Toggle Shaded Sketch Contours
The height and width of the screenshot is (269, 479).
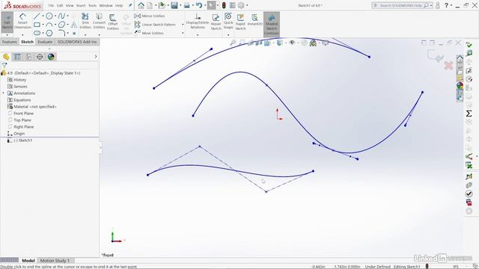pyautogui.click(x=272, y=24)
